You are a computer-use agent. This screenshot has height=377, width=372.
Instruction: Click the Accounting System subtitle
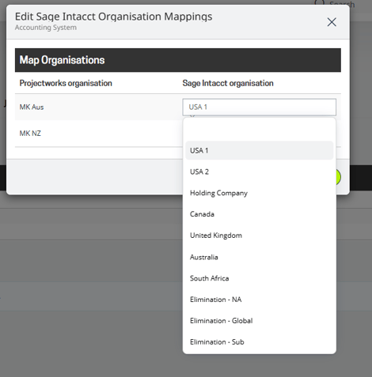[46, 28]
